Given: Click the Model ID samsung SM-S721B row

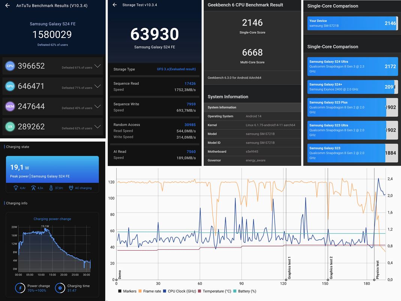Looking at the screenshot, I should point(253,143).
